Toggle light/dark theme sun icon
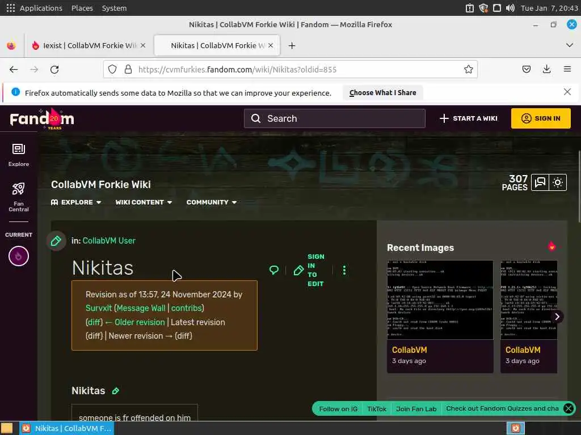The width and height of the screenshot is (581, 435). (558, 182)
